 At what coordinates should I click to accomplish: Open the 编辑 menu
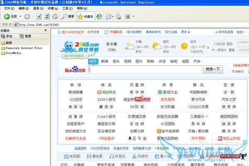(24, 8)
